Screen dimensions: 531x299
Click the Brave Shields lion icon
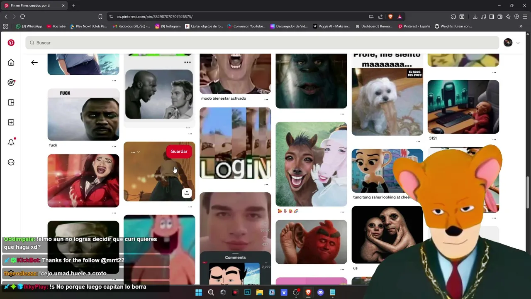(x=390, y=17)
